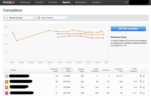Viewport: 151px width, 96px height.
Task: Click the last pink line data point
Action: click(103, 38)
